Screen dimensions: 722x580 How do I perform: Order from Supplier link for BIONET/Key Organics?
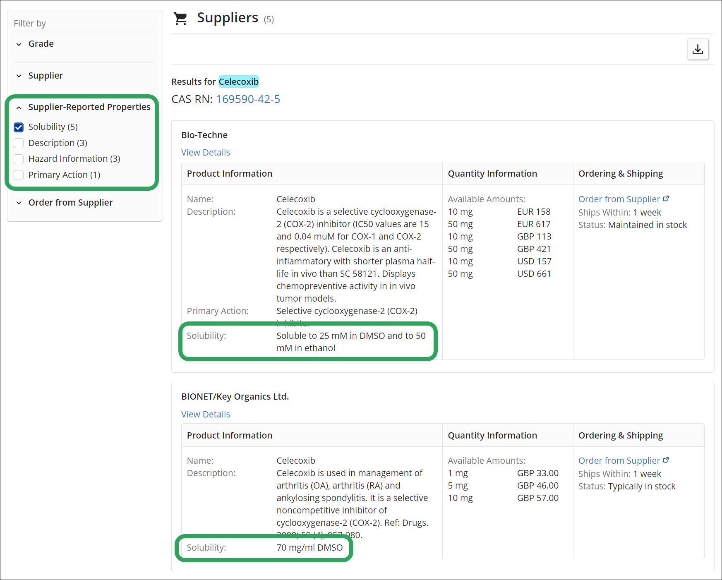pyautogui.click(x=619, y=460)
